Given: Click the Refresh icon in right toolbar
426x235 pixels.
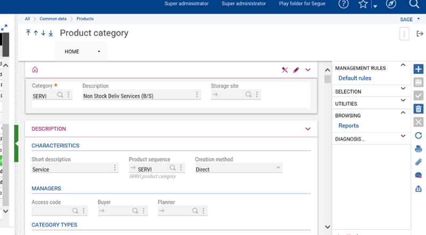Looking at the screenshot, I should tap(419, 136).
